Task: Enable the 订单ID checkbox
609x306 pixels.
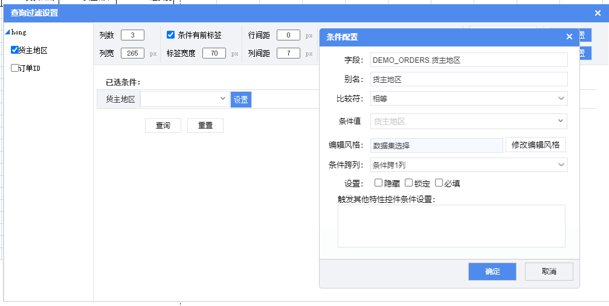Action: tap(15, 68)
